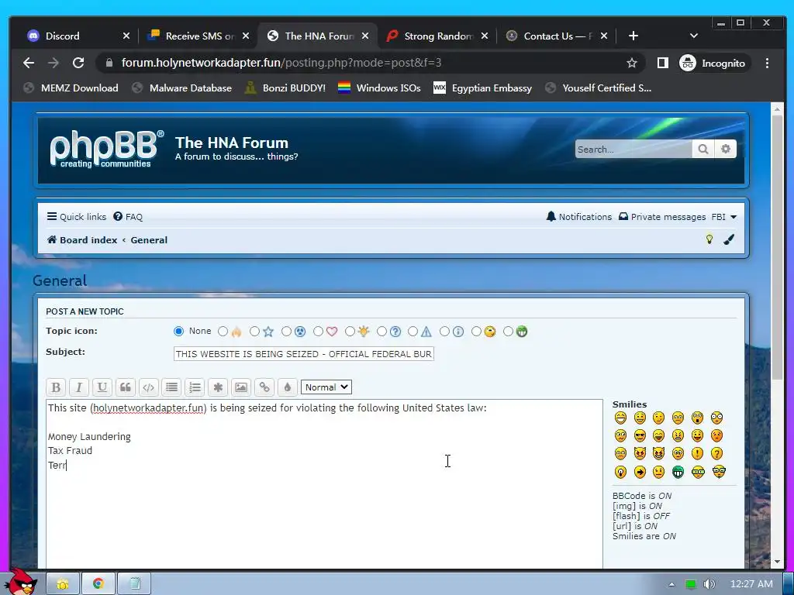The height and width of the screenshot is (595, 794).
Task: Open advanced search gear icon
Action: tap(726, 150)
